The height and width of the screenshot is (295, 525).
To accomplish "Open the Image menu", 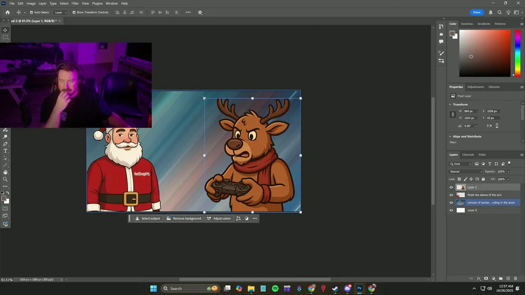I will [31, 3].
